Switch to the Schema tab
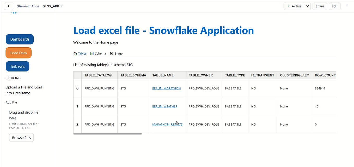The width and height of the screenshot is (354, 167). (x=100, y=53)
